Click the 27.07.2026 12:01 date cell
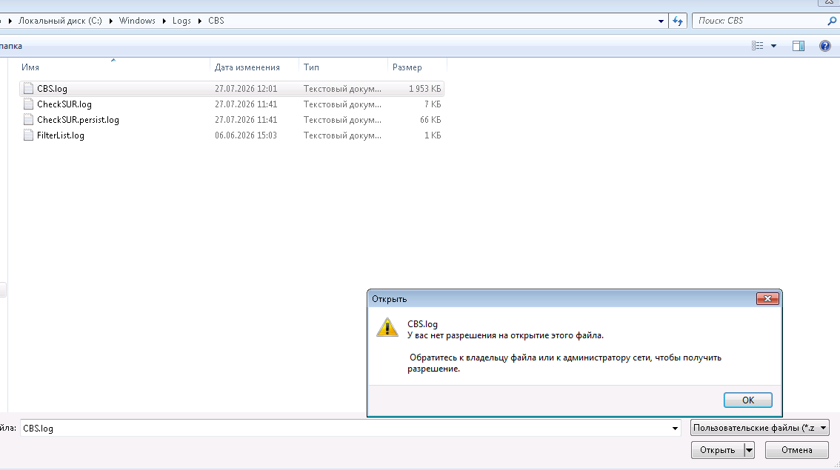840x470 pixels. [x=246, y=89]
